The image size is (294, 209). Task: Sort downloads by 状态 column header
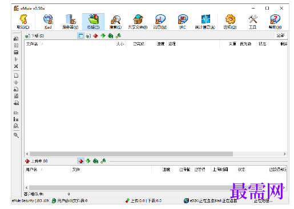268,44
